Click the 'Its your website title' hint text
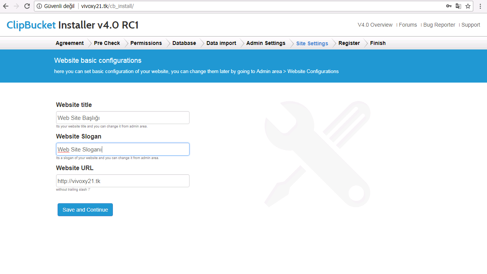This screenshot has width=487, height=274. (101, 126)
